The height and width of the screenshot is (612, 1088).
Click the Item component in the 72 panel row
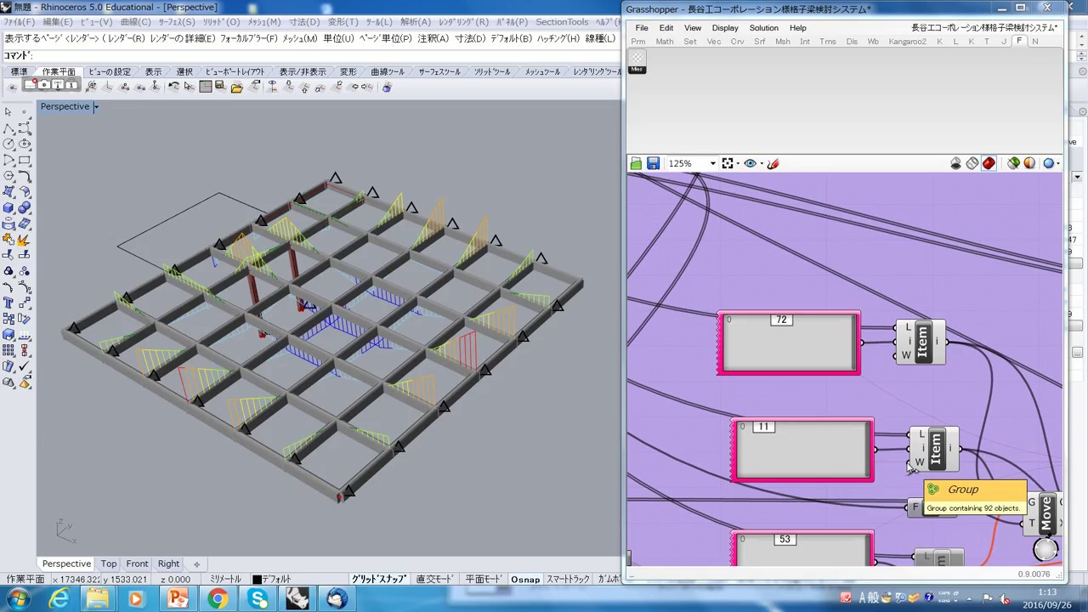click(922, 342)
